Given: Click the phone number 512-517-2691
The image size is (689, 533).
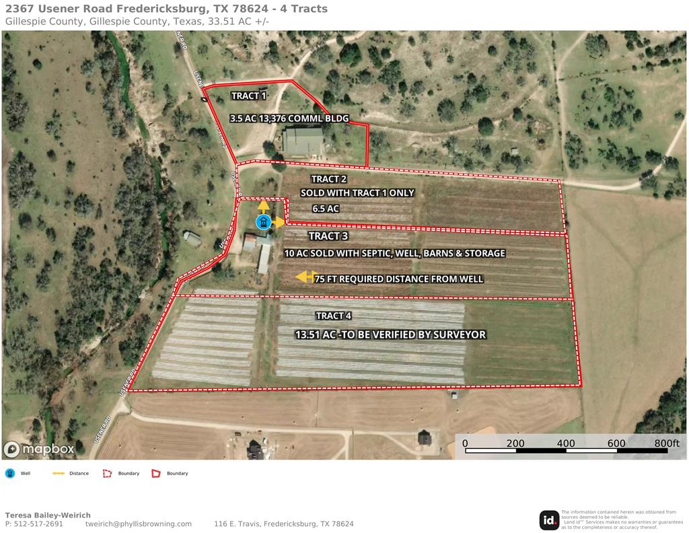Looking at the screenshot, I should (38, 524).
